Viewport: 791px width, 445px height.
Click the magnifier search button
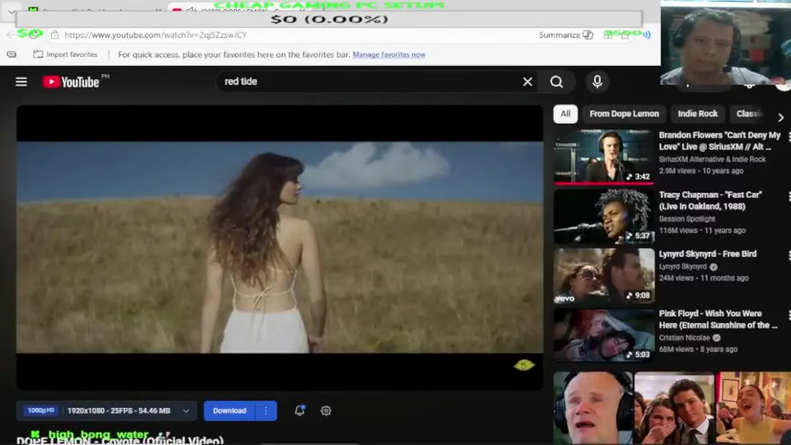[x=556, y=82]
